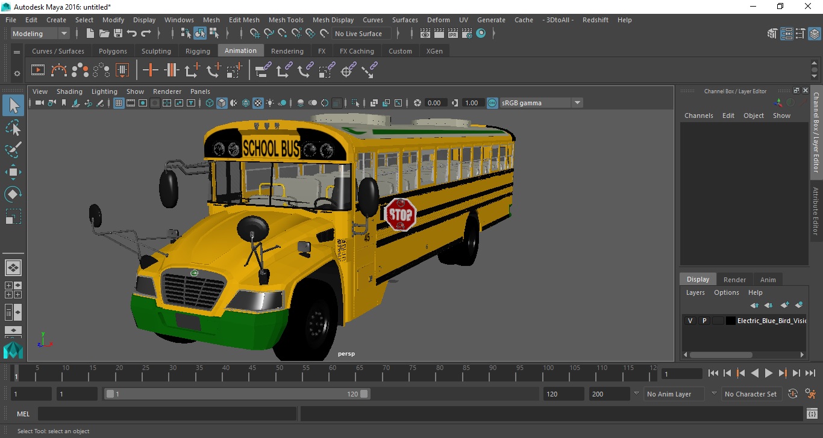Open shelf options gear menu

pyautogui.click(x=17, y=73)
